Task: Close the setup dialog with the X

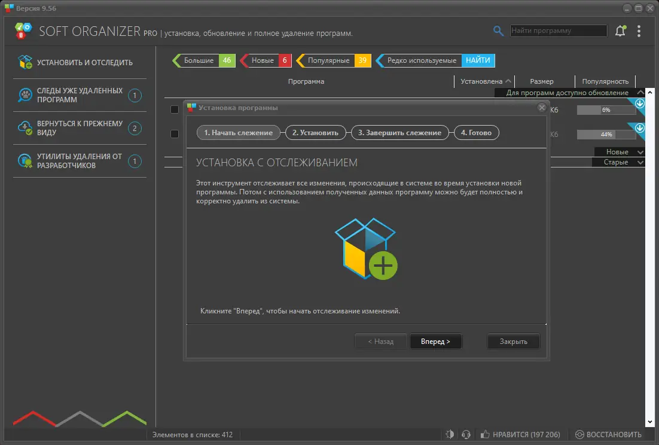Action: (x=542, y=108)
